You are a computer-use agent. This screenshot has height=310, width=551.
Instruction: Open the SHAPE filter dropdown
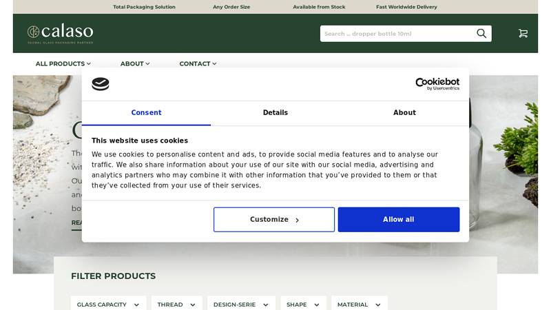pyautogui.click(x=303, y=304)
